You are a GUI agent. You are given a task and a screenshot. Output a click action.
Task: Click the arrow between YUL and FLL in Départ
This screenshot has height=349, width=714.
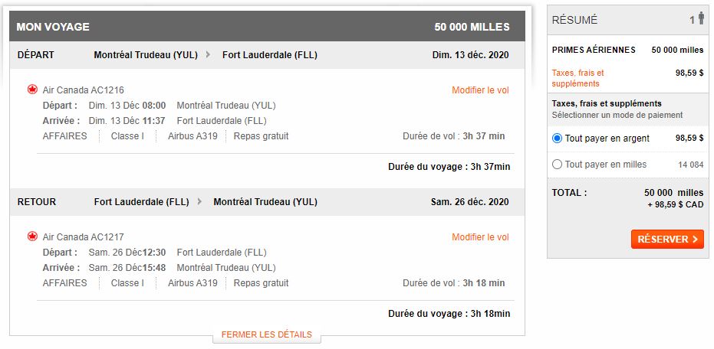click(x=209, y=55)
